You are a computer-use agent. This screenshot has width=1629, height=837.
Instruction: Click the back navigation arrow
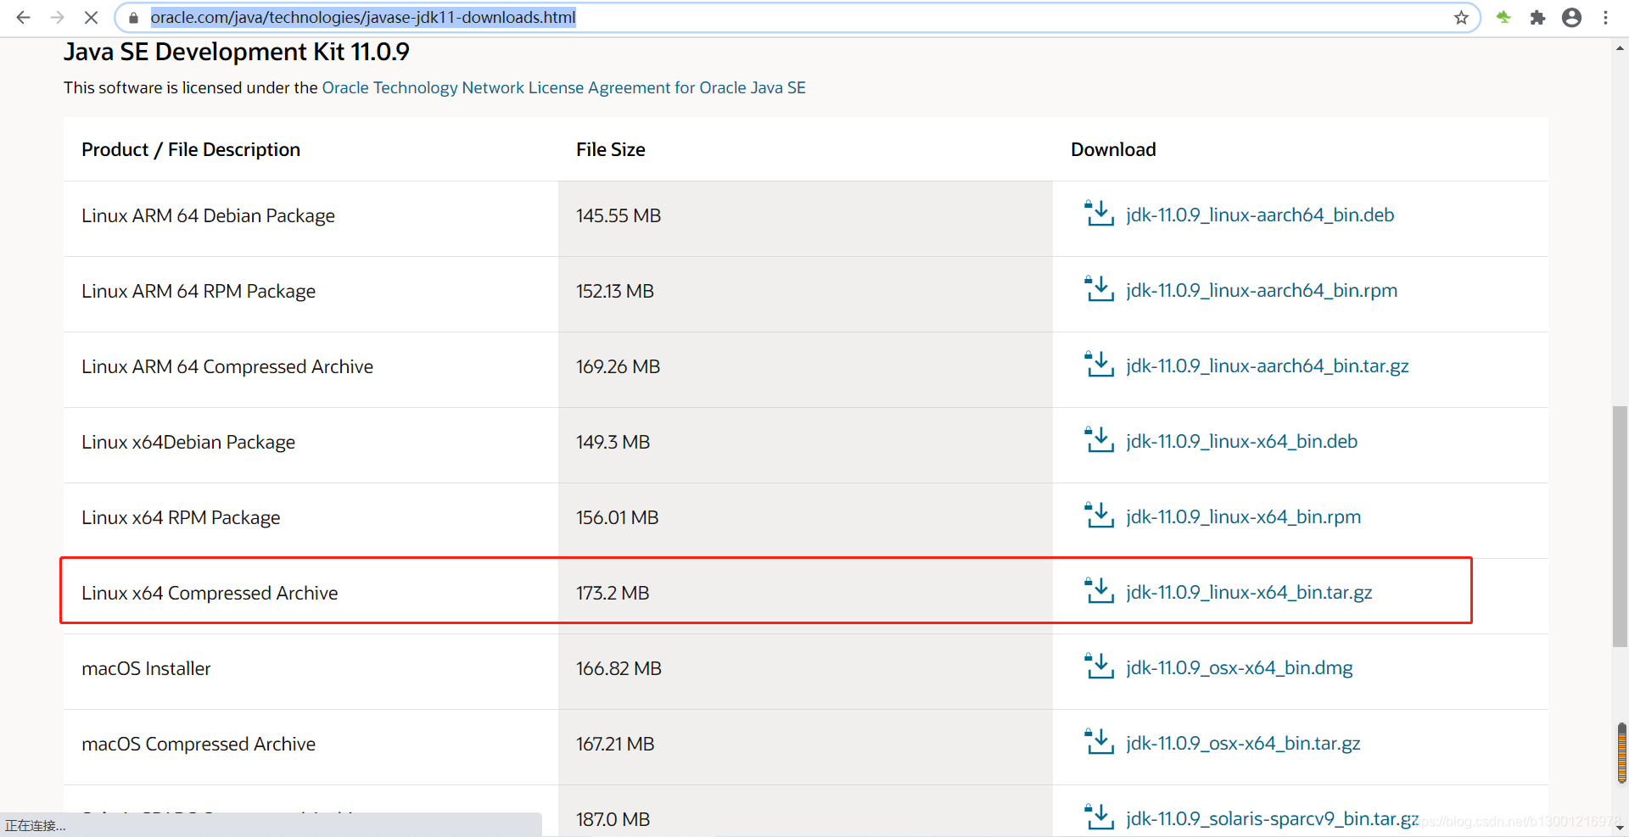pos(23,17)
